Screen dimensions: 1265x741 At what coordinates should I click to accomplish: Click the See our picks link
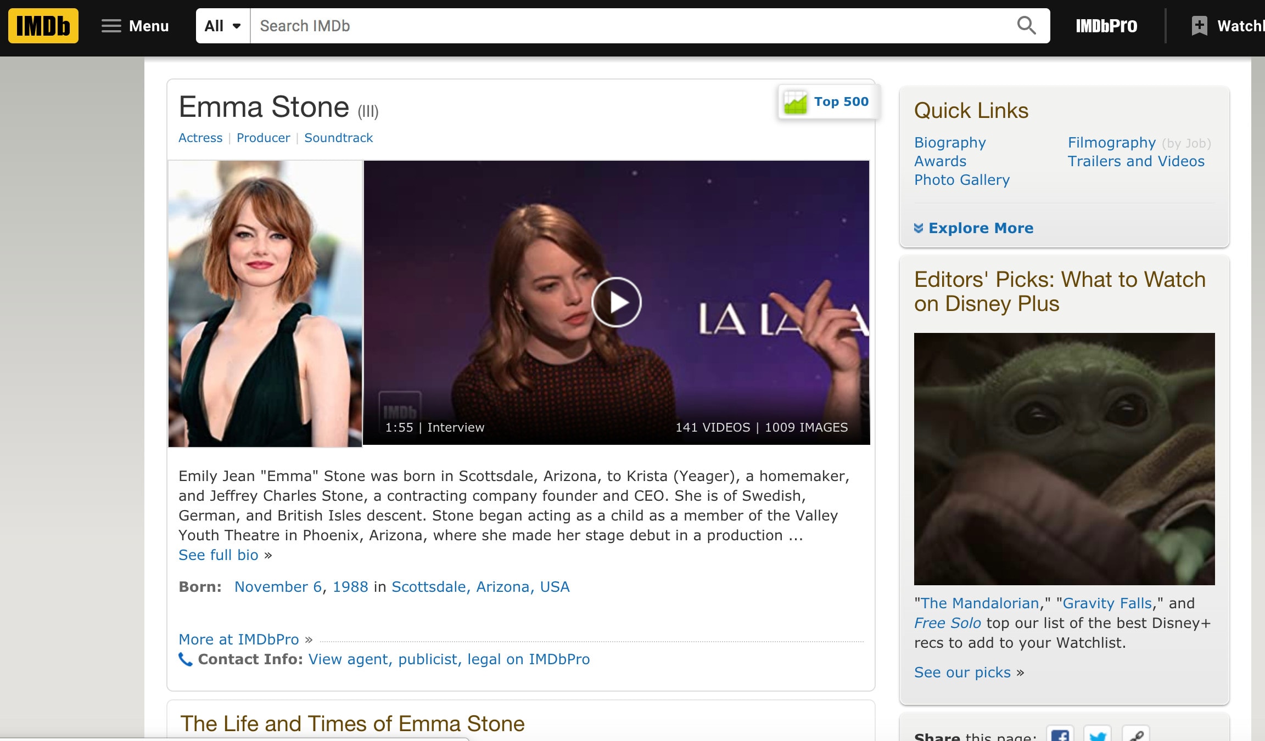962,672
